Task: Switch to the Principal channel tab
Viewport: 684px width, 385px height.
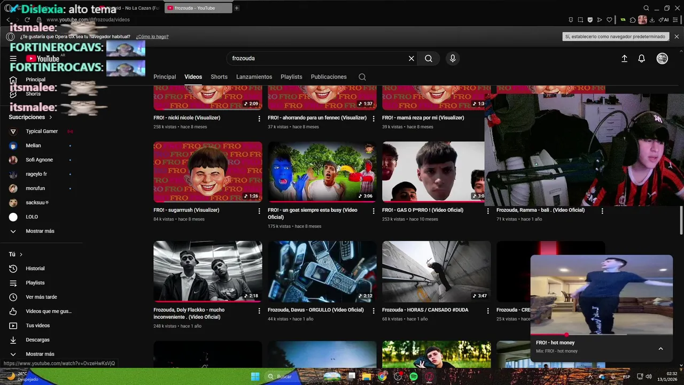Action: [x=165, y=77]
